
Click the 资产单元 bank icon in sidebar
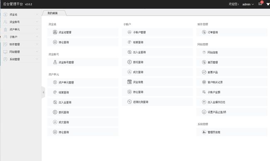click(x=5, y=29)
